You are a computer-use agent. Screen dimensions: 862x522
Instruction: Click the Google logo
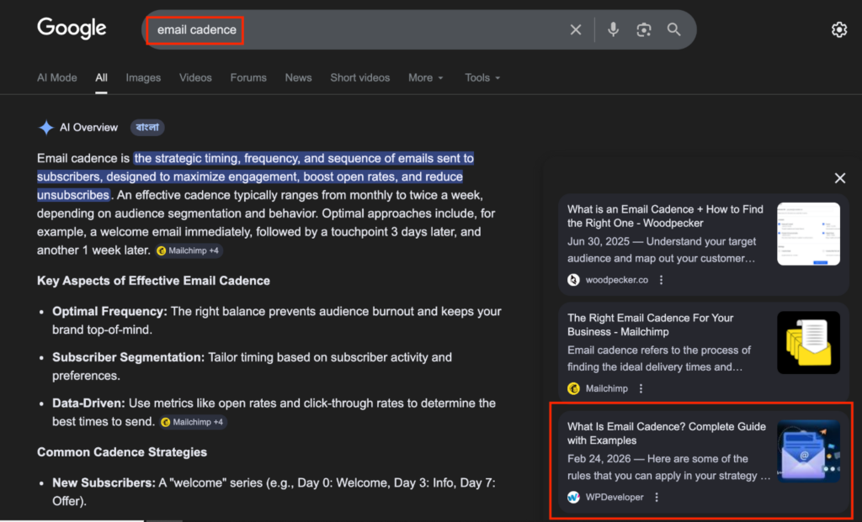click(72, 29)
